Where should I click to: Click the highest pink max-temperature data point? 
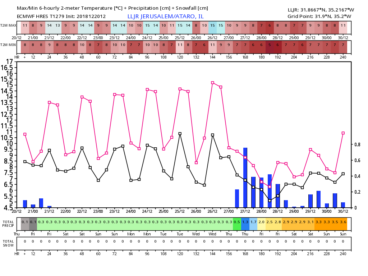point(212,83)
